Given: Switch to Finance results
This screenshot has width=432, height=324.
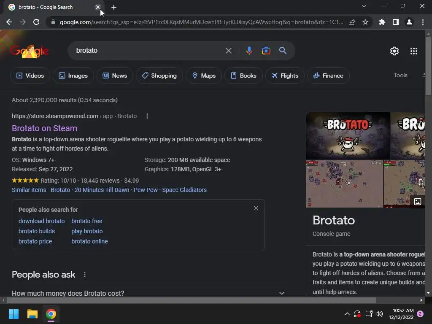Looking at the screenshot, I should click(328, 76).
